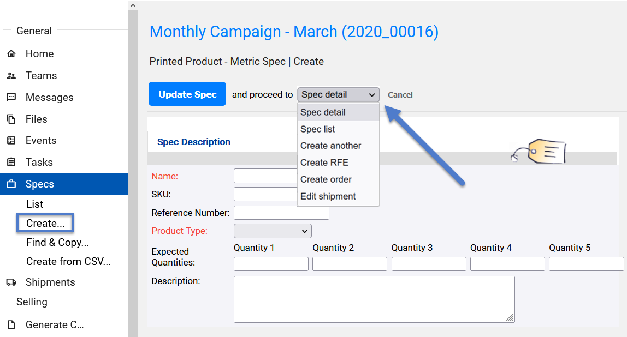
Task: Collapse the proceed-to Spec detail dropdown
Action: (338, 95)
